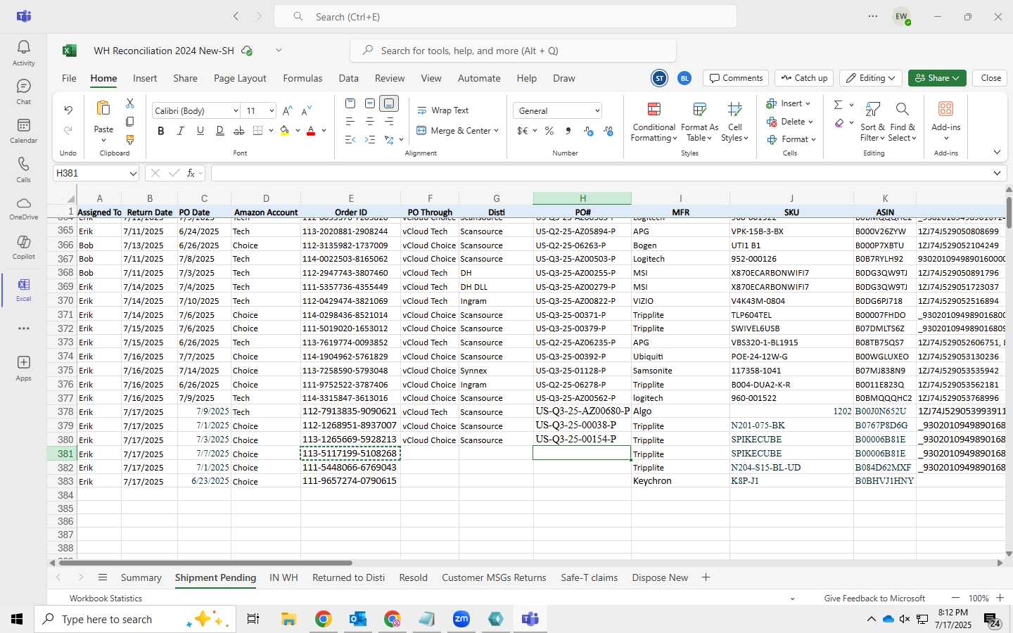The width and height of the screenshot is (1013, 633).
Task: Toggle Wrap Text
Action: [443, 110]
